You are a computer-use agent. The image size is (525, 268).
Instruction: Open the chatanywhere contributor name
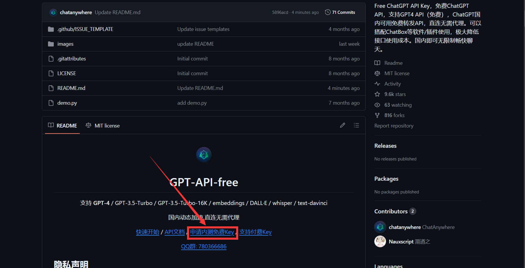pos(405,227)
